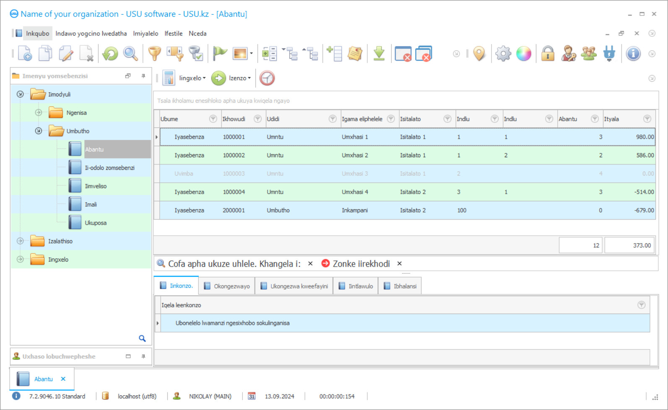The image size is (668, 410).
Task: Click the orange location pin icon
Action: 479,54
